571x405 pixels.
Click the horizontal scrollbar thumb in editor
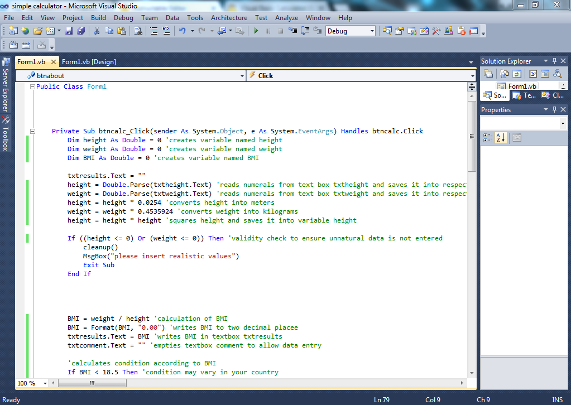tap(92, 383)
